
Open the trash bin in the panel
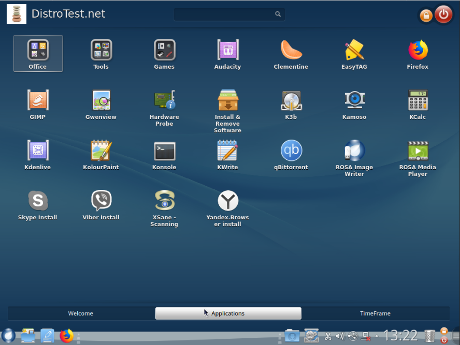point(430,336)
